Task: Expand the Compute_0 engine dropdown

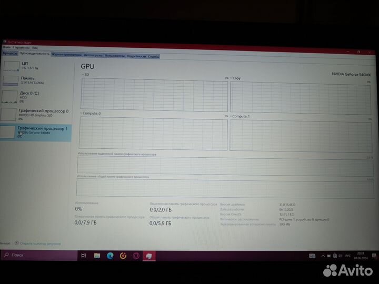Action: (82, 113)
